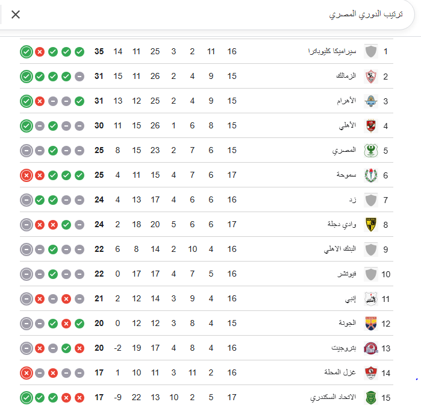Viewport: 421px width, 408px height.
Task: Click سيراميكا كليوباترا's circled latest win icon
Action: pos(26,52)
